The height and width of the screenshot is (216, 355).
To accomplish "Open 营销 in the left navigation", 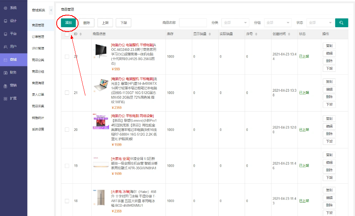I will (x=13, y=85).
